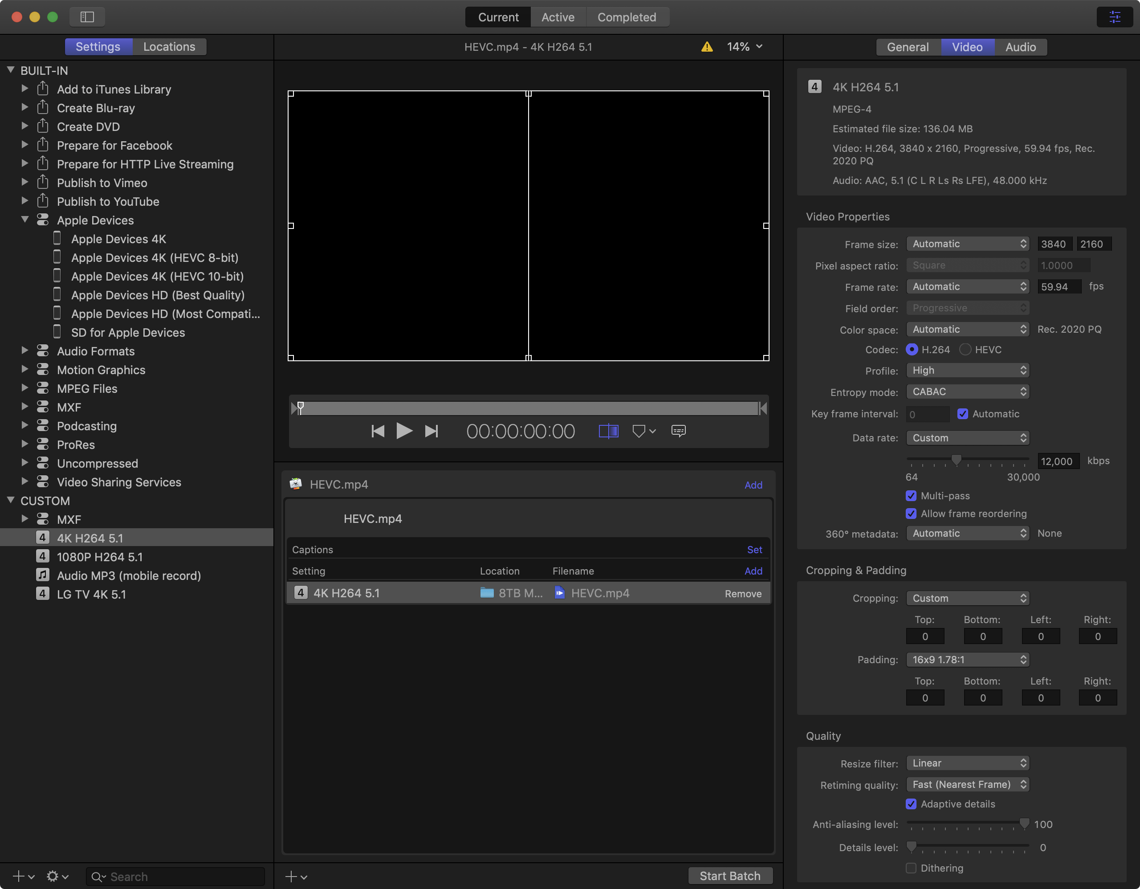
Task: Click the go to next frame icon
Action: pos(432,431)
